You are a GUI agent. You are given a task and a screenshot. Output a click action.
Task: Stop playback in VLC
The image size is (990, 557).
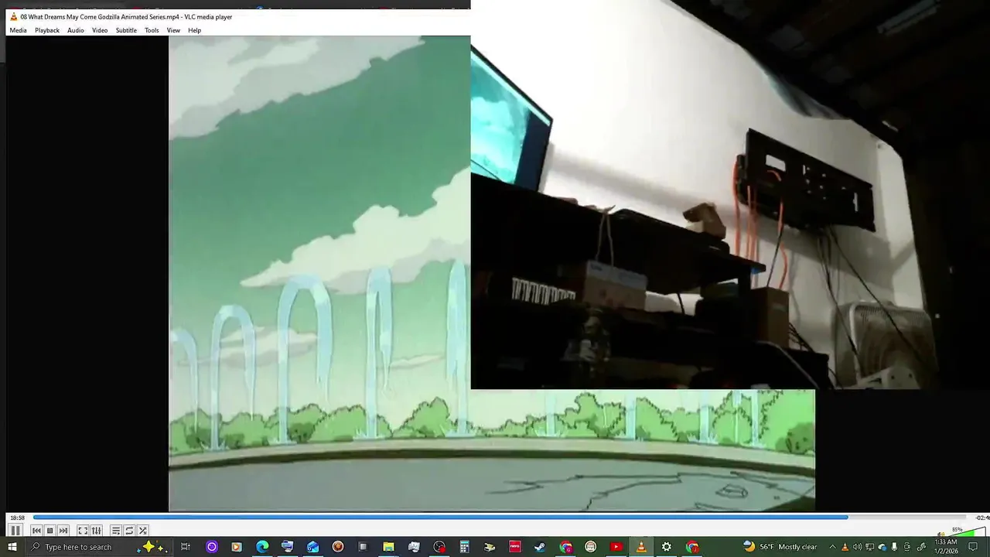coord(49,531)
